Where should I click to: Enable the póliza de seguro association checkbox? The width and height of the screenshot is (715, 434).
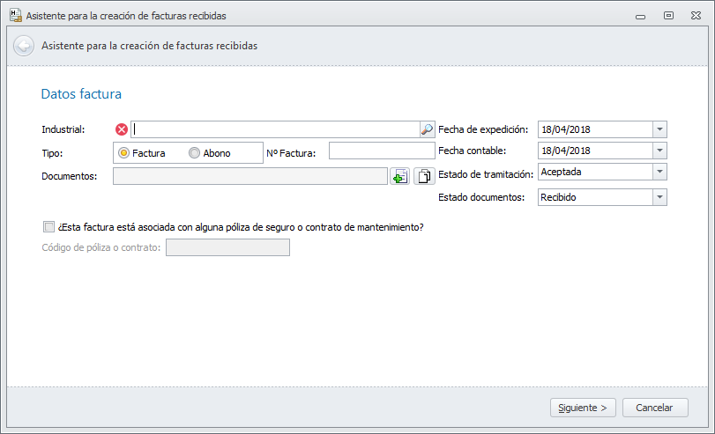coord(48,226)
